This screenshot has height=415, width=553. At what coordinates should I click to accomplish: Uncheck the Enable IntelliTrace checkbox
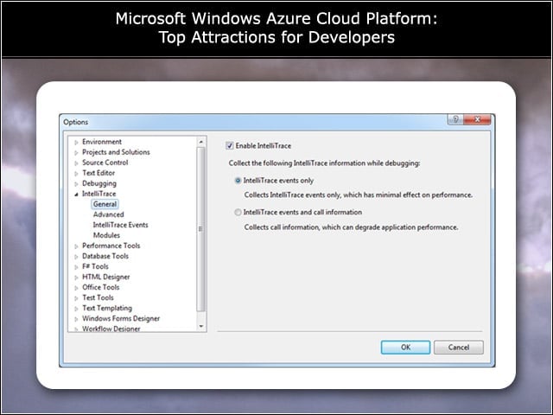pos(230,146)
